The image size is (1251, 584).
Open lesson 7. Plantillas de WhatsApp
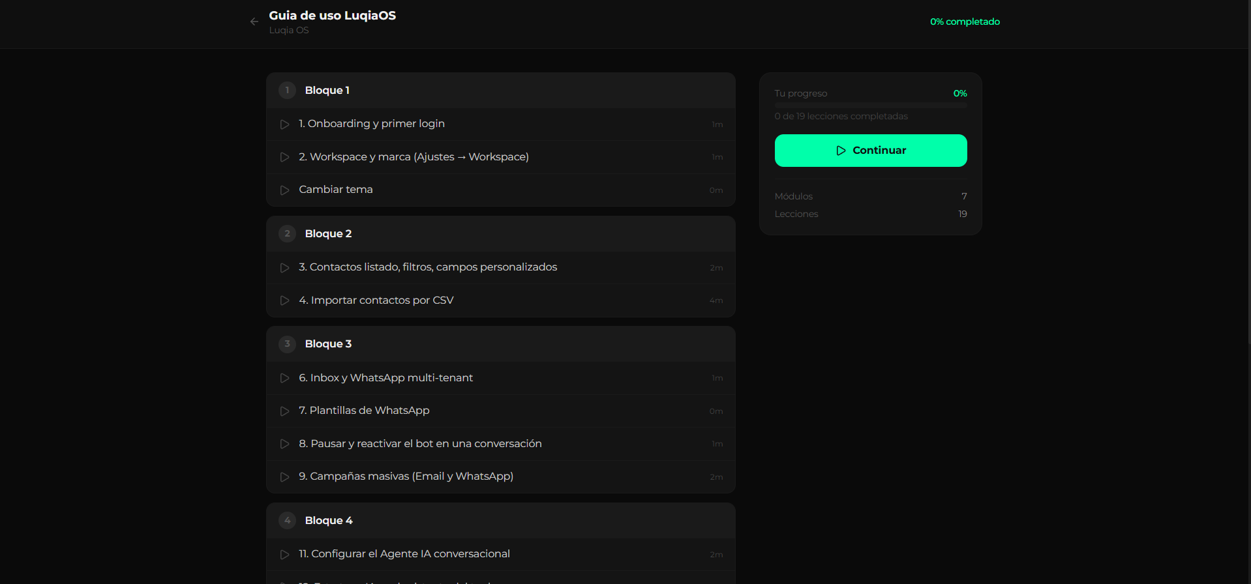(x=501, y=411)
